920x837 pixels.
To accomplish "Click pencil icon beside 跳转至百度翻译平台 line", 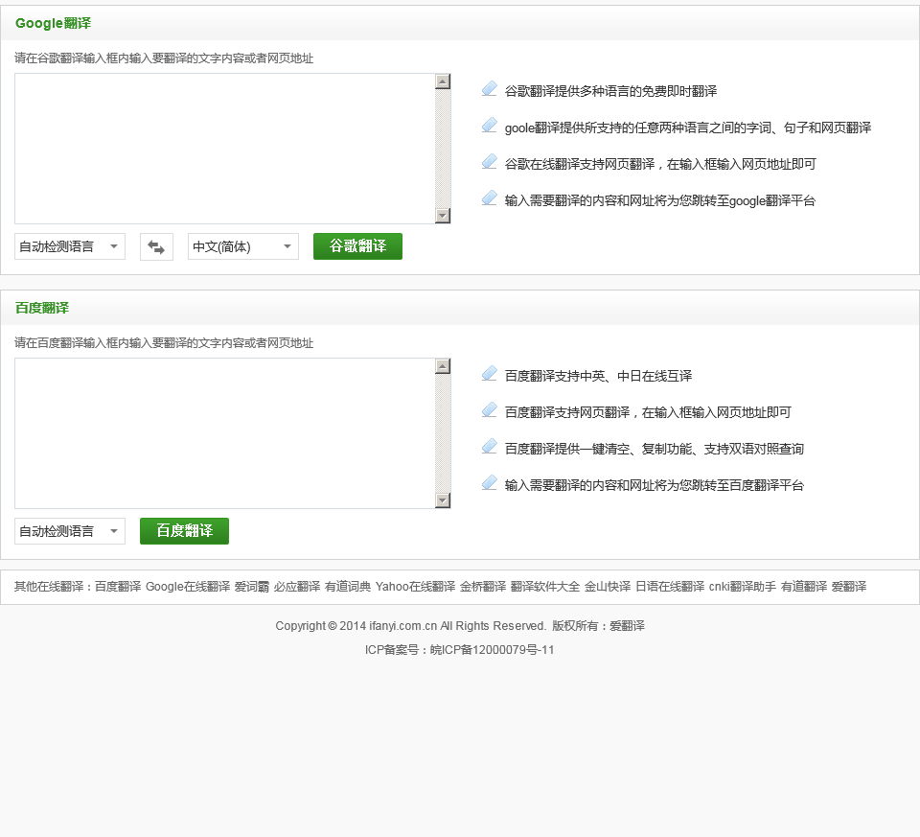I will pos(490,482).
